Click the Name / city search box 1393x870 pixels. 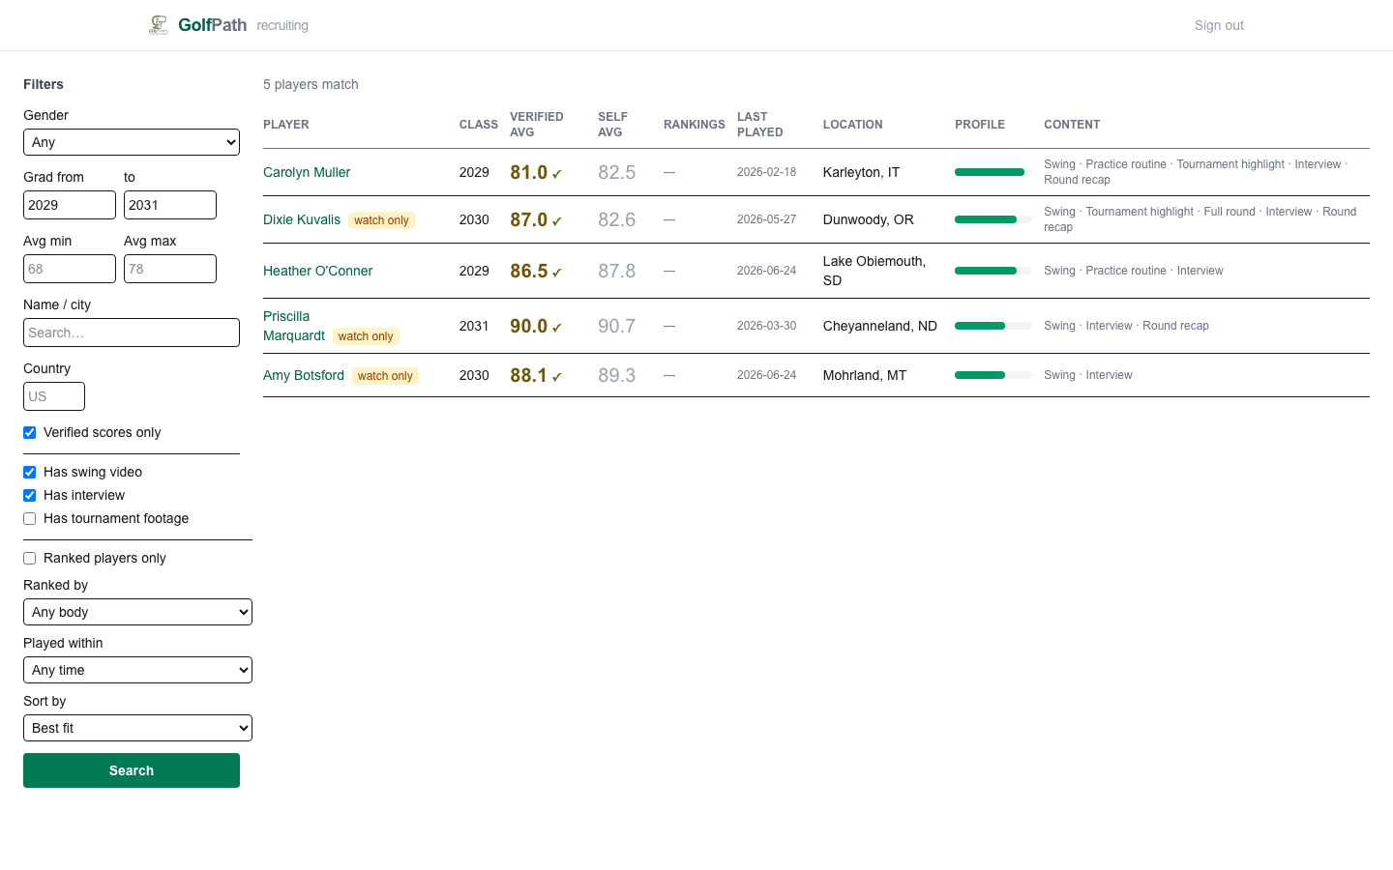point(132,333)
